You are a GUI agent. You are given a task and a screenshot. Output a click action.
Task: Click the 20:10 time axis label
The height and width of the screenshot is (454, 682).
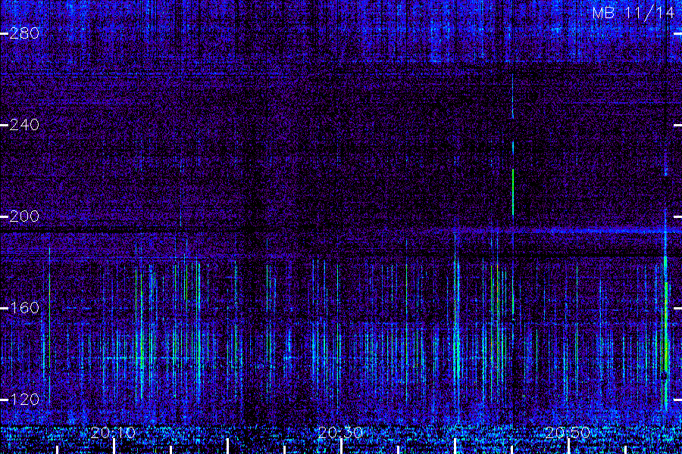click(x=113, y=433)
